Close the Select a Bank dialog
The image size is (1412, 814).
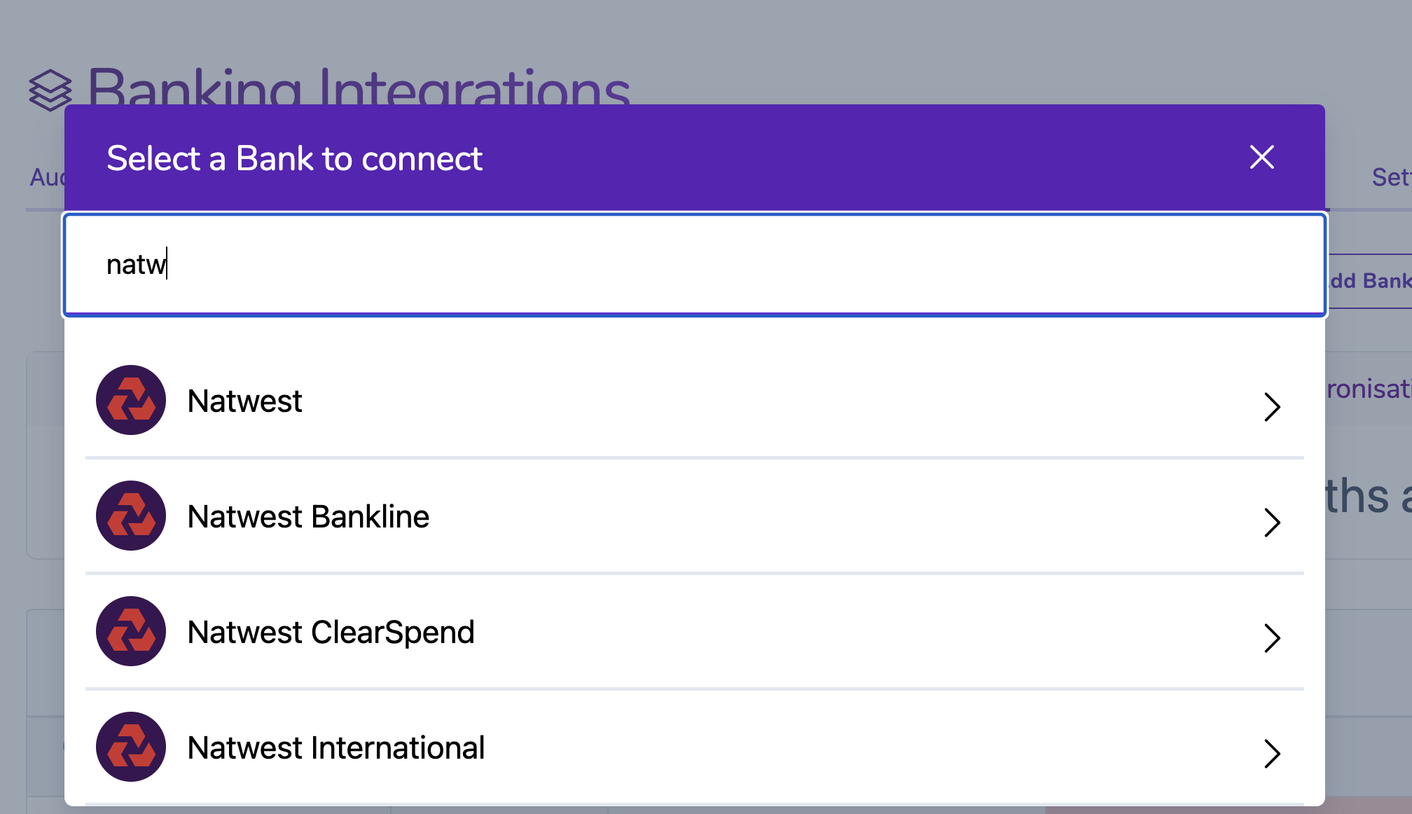point(1262,157)
